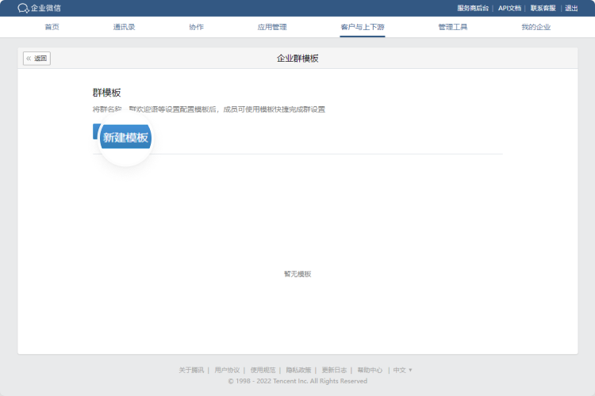Select 客户与上下游 tab
This screenshot has height=396, width=595.
(363, 27)
